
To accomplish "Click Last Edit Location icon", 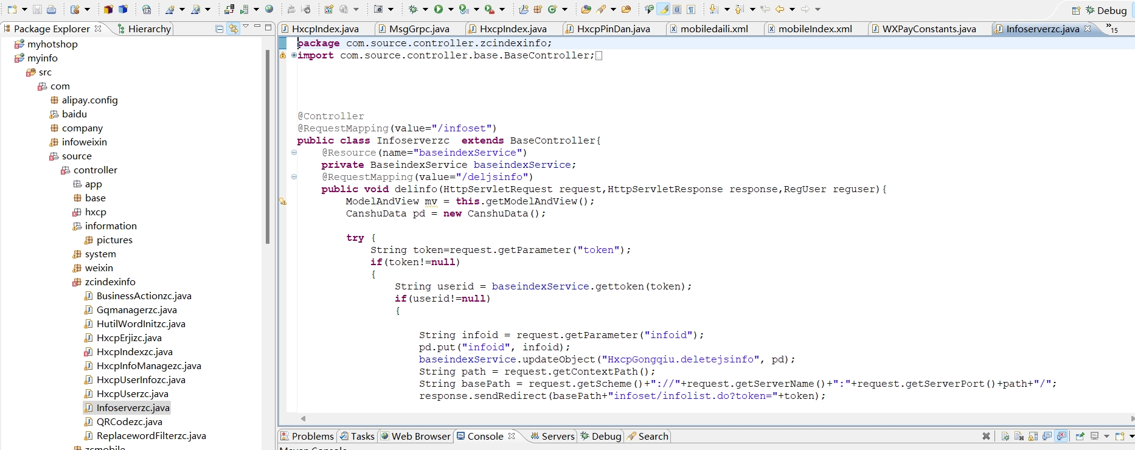I will tap(765, 9).
